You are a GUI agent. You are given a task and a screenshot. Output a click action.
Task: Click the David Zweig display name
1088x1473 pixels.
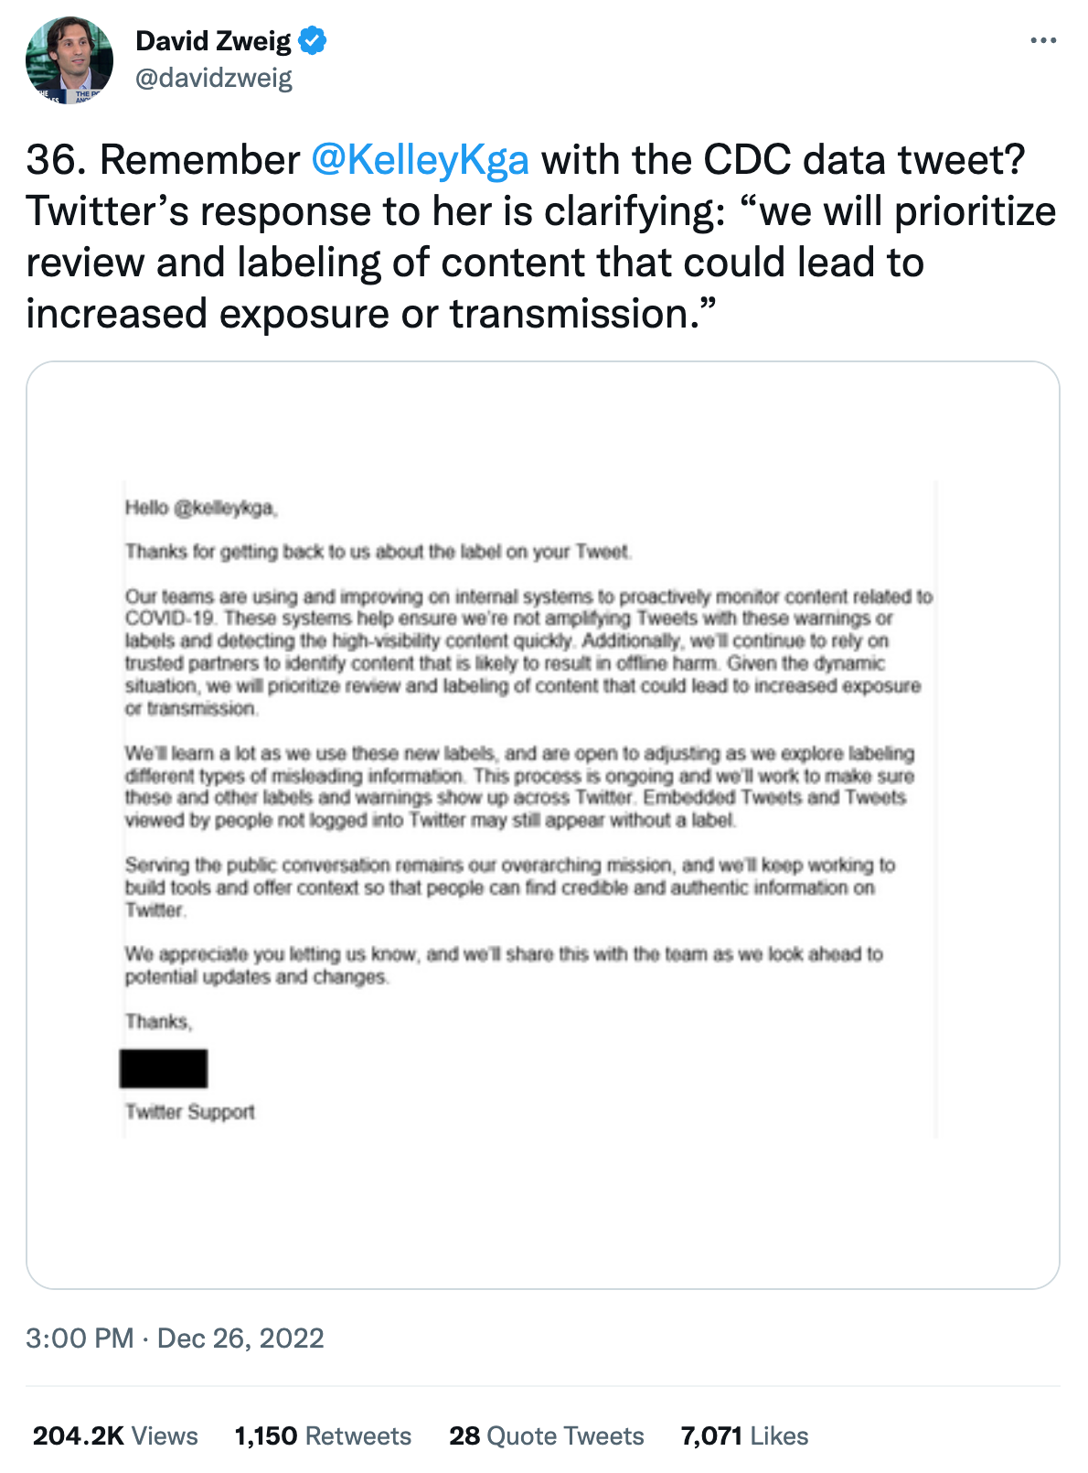click(x=213, y=41)
